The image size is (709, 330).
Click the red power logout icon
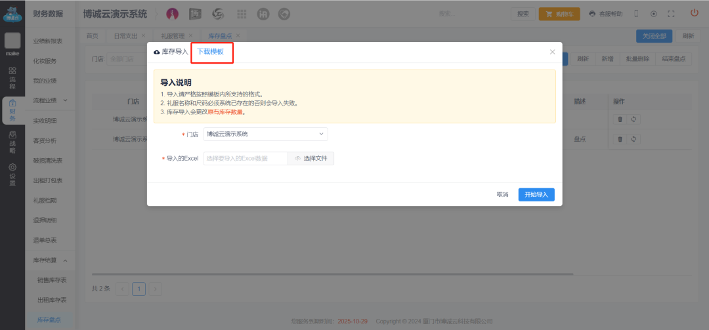pyautogui.click(x=695, y=12)
